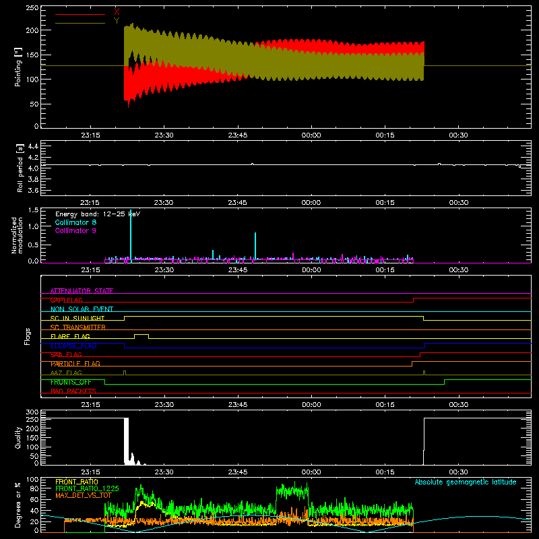The height and width of the screenshot is (539, 539).
Task: Click the SC_IN_SUNLIGHT flag label
Action: tap(77, 318)
